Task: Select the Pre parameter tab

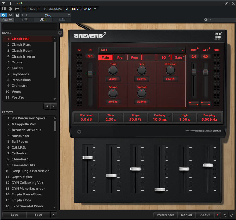Action: pos(120,58)
